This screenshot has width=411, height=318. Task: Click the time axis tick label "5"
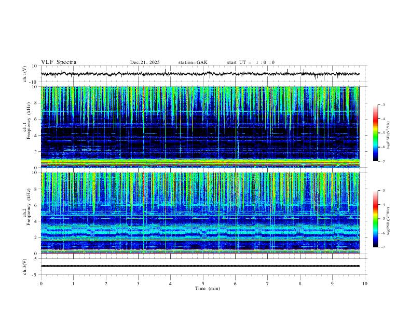tap(203, 284)
